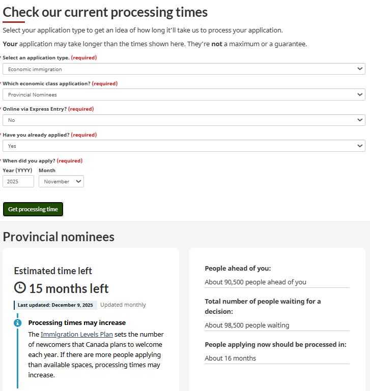Expand the economic class dropdown showing Provincial Nominees

click(184, 94)
